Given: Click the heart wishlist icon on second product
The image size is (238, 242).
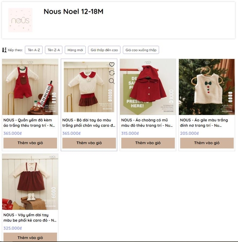Looking at the screenshot, I should pos(112,65).
